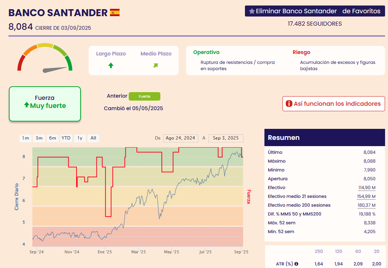The height and width of the screenshot is (268, 388).
Task: Select the 1y chart range
Action: tap(80, 138)
